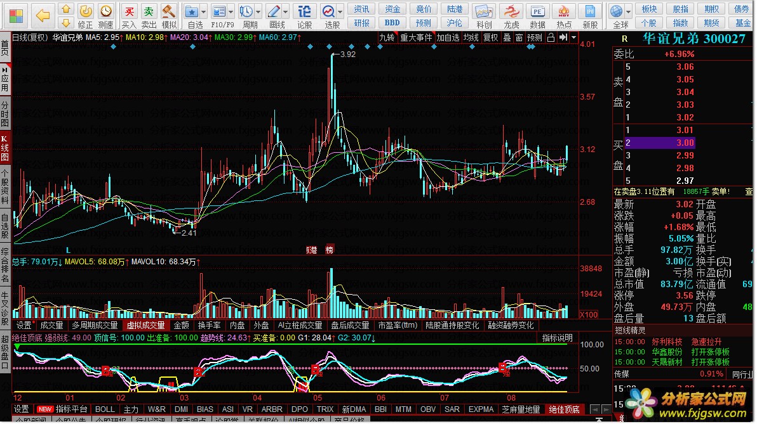Select the EXPMA indicator tab
Viewport: 757px width, 424px height.
(481, 409)
